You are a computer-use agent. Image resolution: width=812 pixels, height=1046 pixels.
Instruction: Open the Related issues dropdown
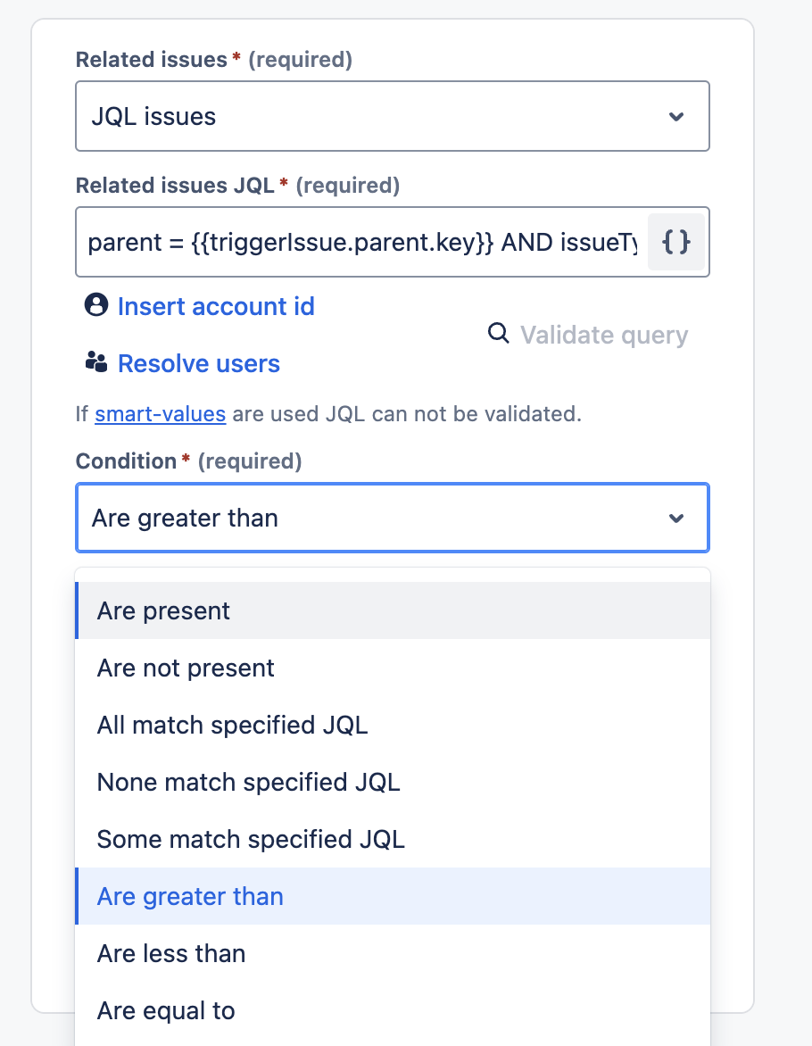point(393,116)
